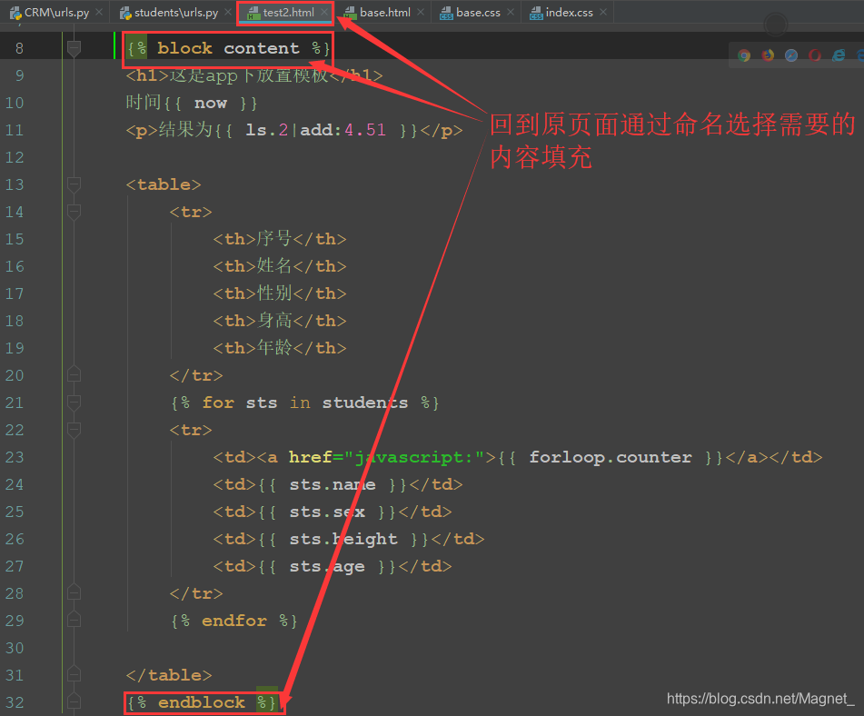This screenshot has height=716, width=864.
Task: Close the CRM\urls.py tab
Action: pos(99,12)
